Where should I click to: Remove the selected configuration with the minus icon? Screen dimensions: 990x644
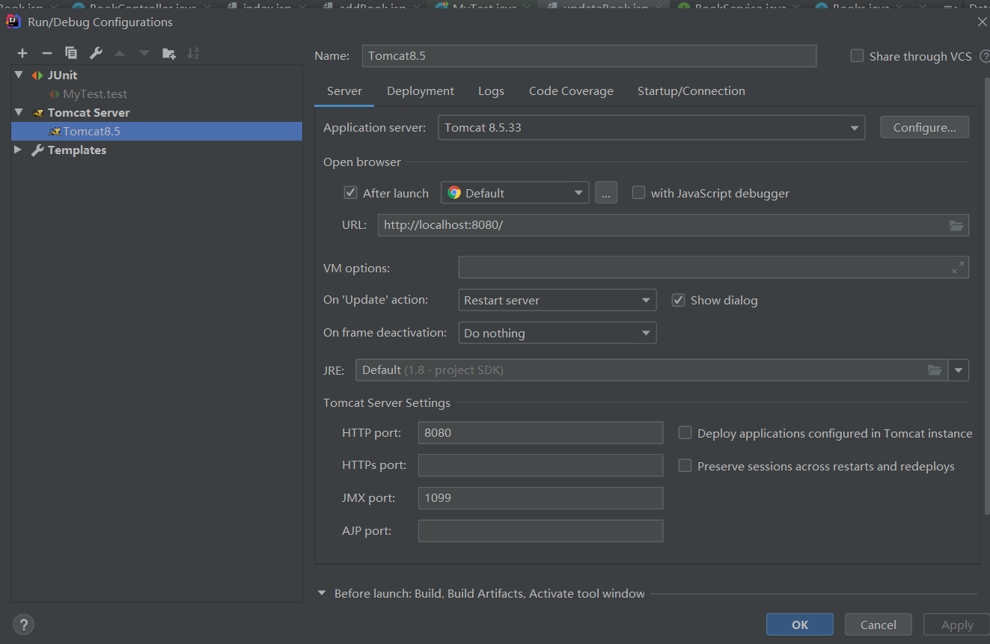pos(46,53)
